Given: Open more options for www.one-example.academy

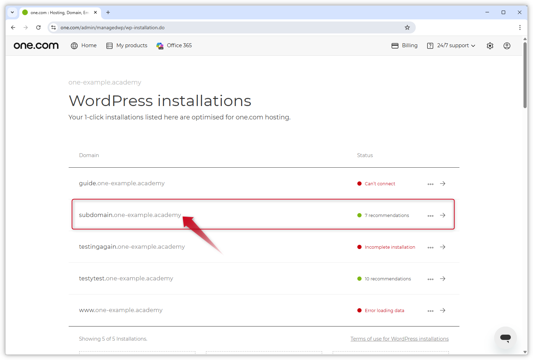Looking at the screenshot, I should tap(431, 311).
